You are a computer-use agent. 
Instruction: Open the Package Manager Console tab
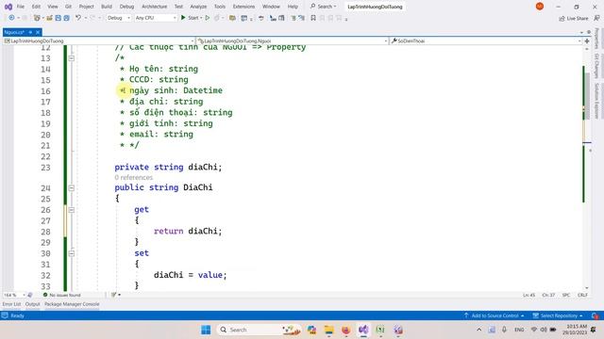pyautogui.click(x=72, y=304)
